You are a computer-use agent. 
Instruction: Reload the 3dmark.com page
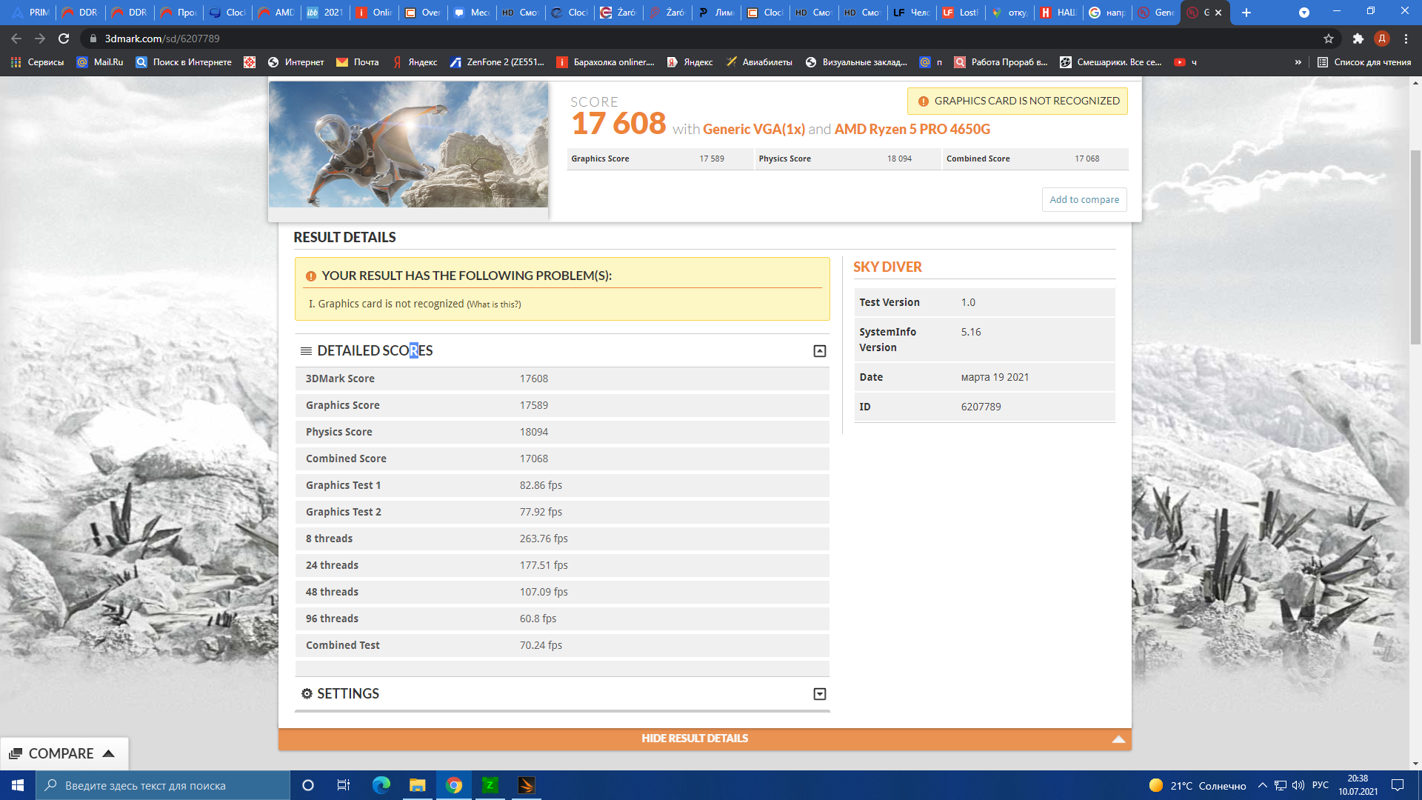(64, 39)
